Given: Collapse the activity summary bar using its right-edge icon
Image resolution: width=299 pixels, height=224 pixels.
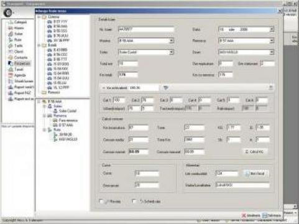Looking at the screenshot, I should 270,88.
